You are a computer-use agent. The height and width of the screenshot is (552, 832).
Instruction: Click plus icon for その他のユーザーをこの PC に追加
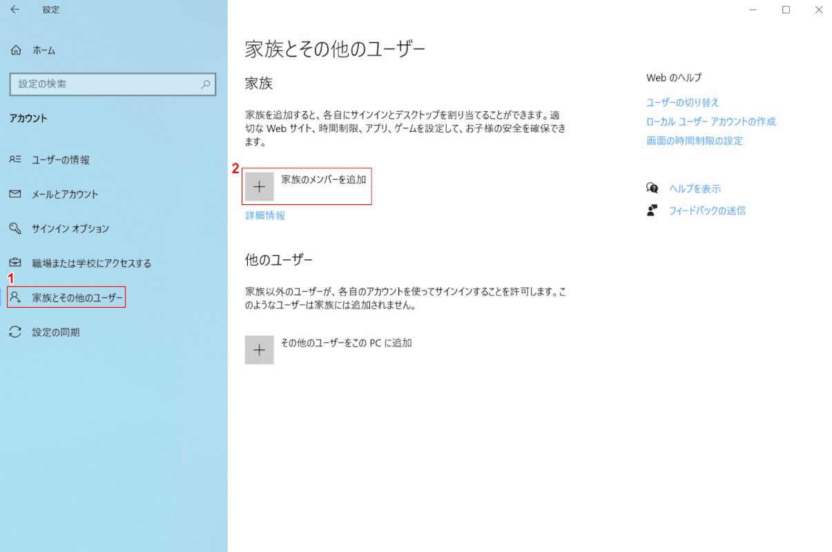tap(260, 350)
